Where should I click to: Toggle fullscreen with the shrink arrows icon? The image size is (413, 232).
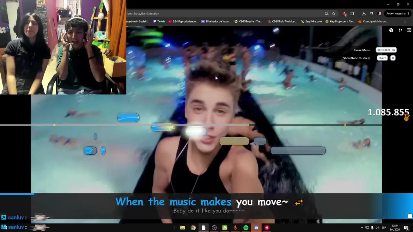pyautogui.click(x=400, y=30)
